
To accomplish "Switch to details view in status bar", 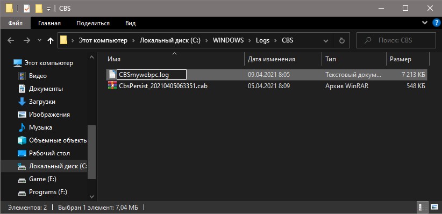I will 422,208.
